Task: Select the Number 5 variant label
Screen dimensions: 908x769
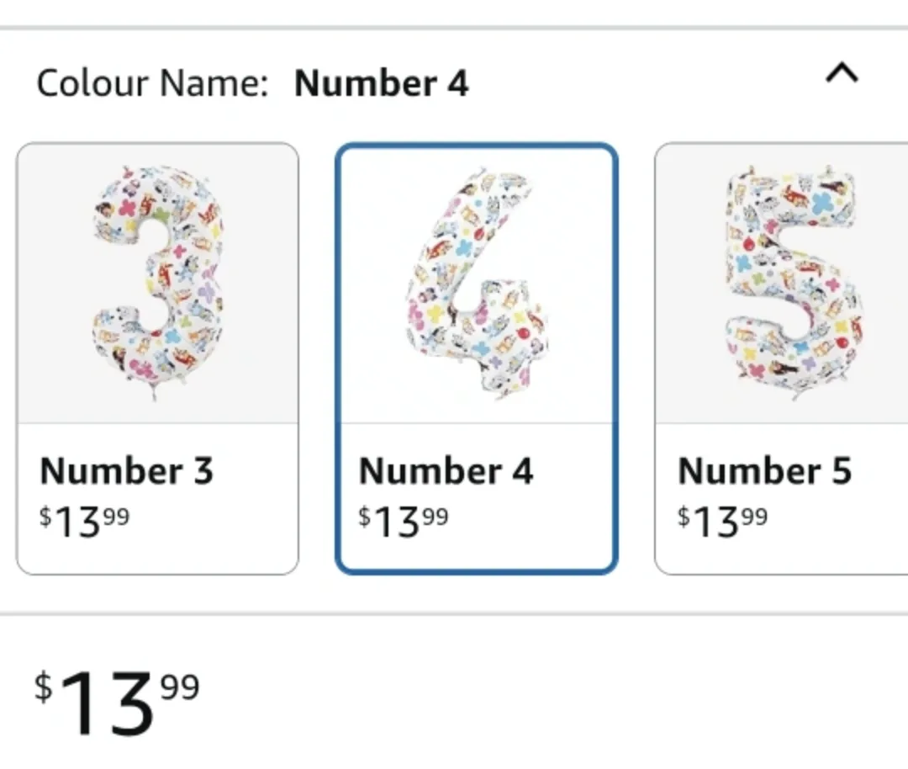Action: click(764, 471)
